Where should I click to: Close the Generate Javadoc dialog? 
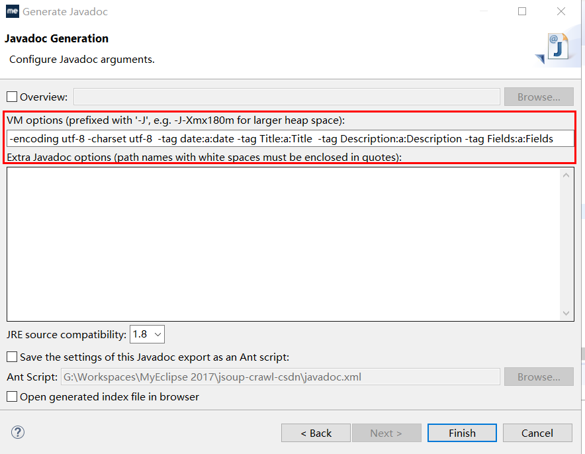pyautogui.click(x=561, y=11)
